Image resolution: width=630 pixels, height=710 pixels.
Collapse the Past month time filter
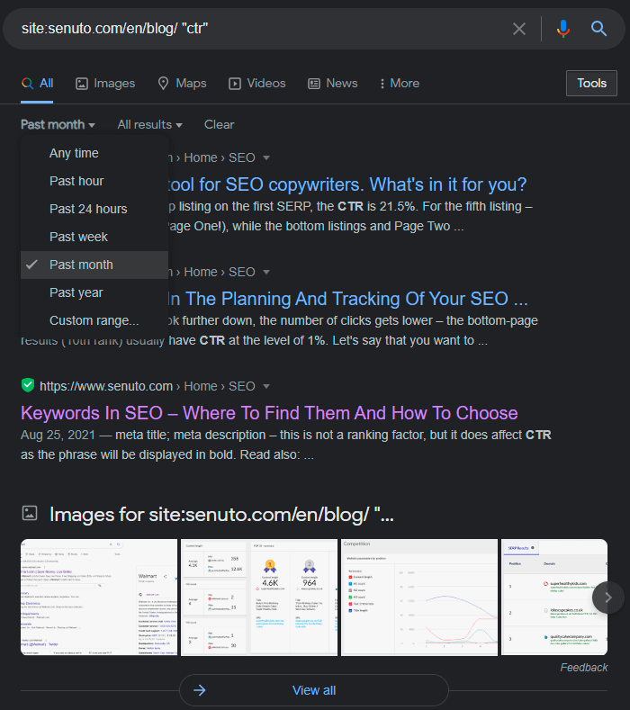58,124
